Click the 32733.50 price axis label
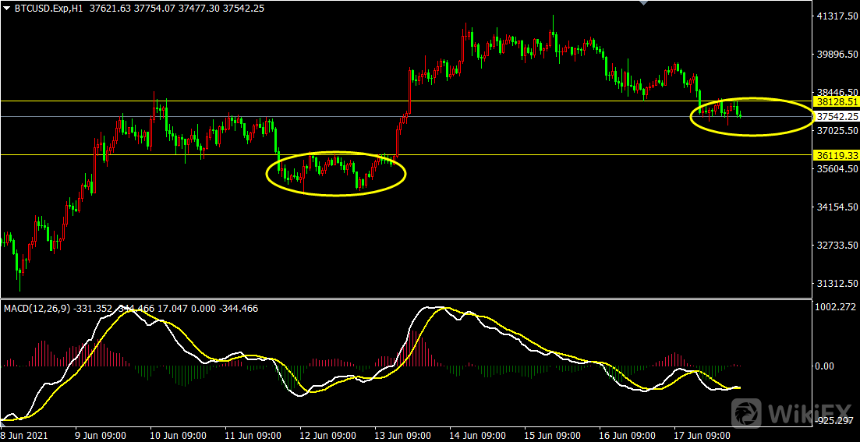 point(837,245)
